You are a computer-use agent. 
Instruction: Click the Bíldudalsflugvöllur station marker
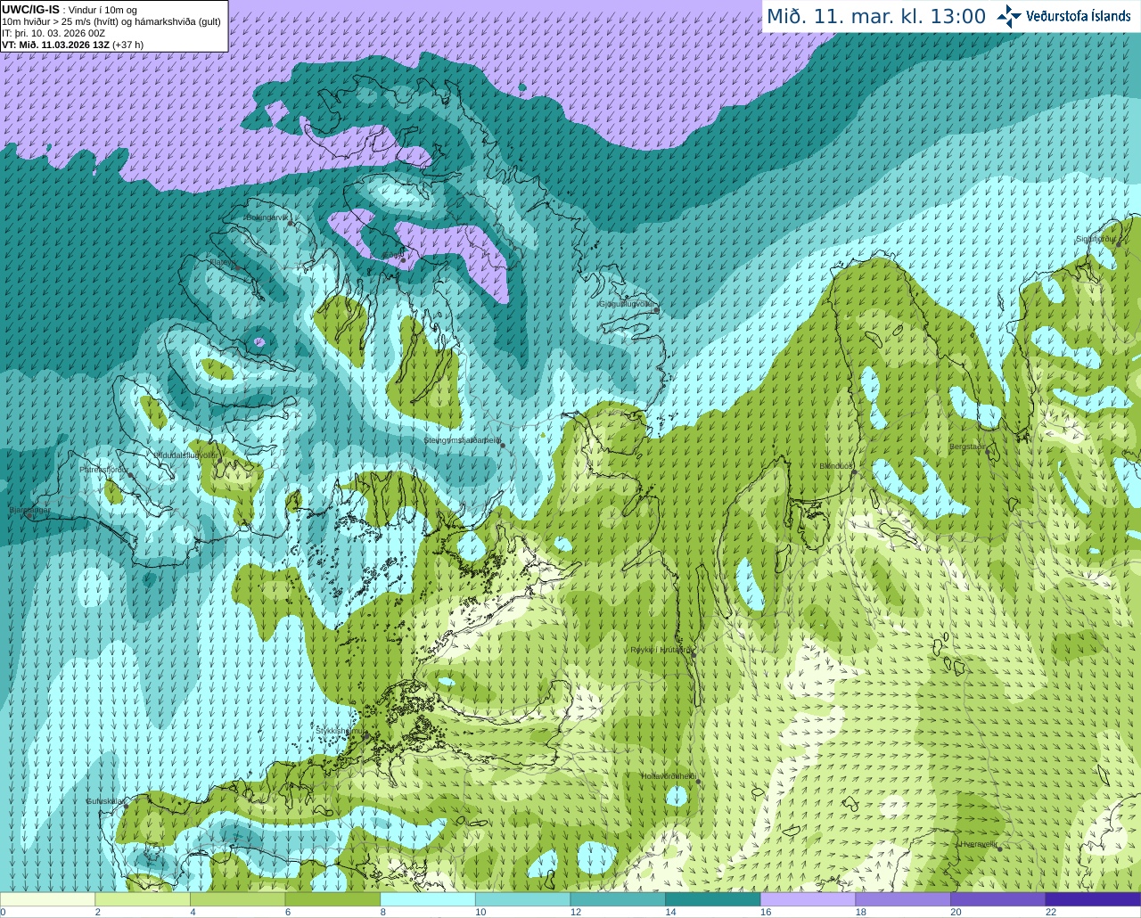(x=220, y=460)
